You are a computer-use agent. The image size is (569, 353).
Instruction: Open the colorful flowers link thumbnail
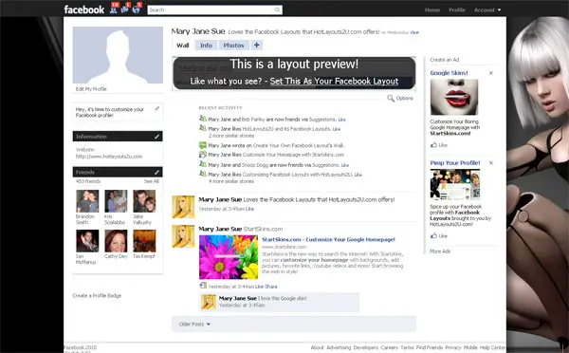point(229,257)
